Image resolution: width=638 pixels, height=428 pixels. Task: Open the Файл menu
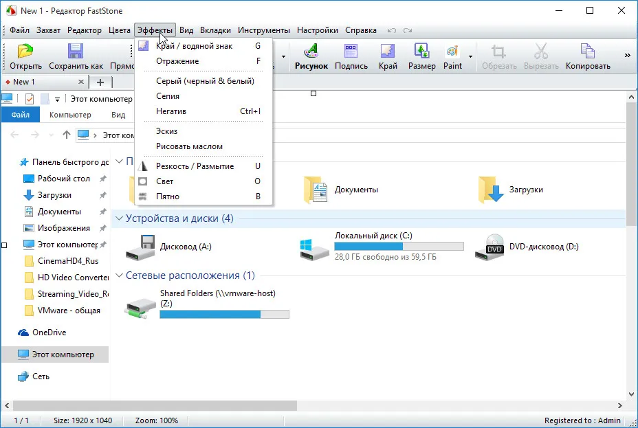pos(19,30)
